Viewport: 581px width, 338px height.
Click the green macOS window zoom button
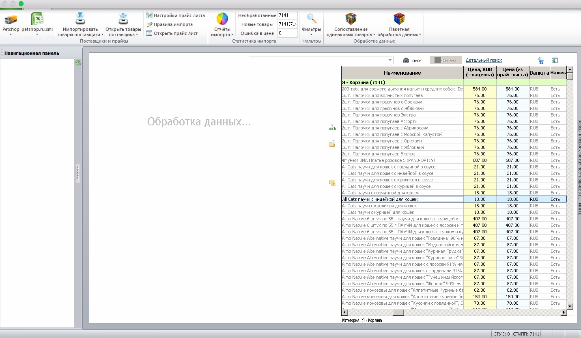[21, 4]
